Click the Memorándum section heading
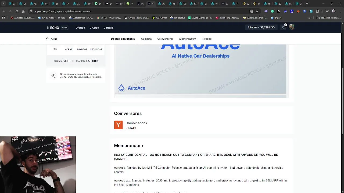344x193 pixels. pos(128,146)
